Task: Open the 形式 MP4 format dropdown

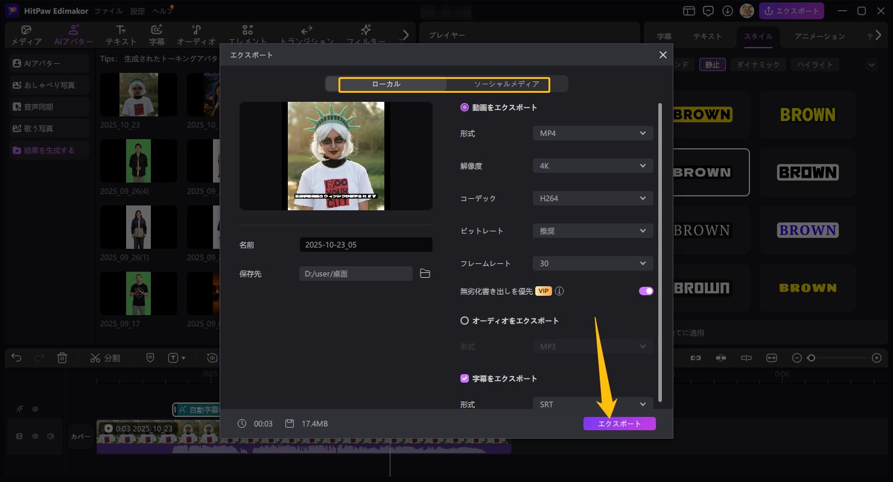Action: tap(593, 133)
